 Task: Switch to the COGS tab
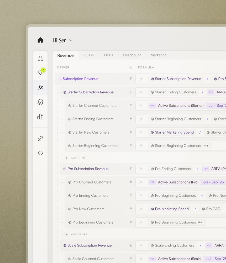coord(89,55)
